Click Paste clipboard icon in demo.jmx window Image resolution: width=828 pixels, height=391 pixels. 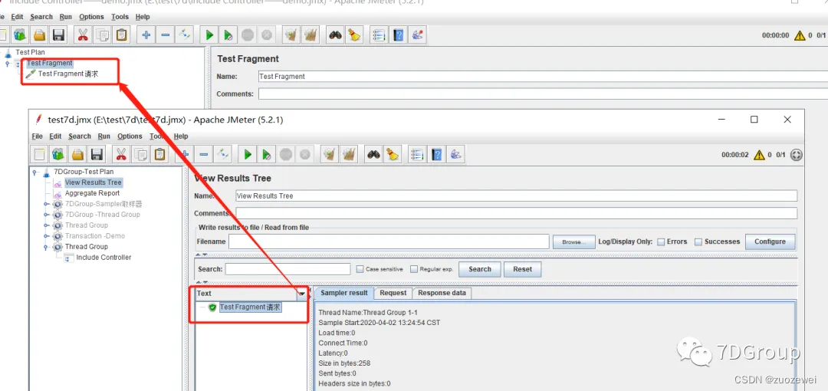click(x=121, y=35)
